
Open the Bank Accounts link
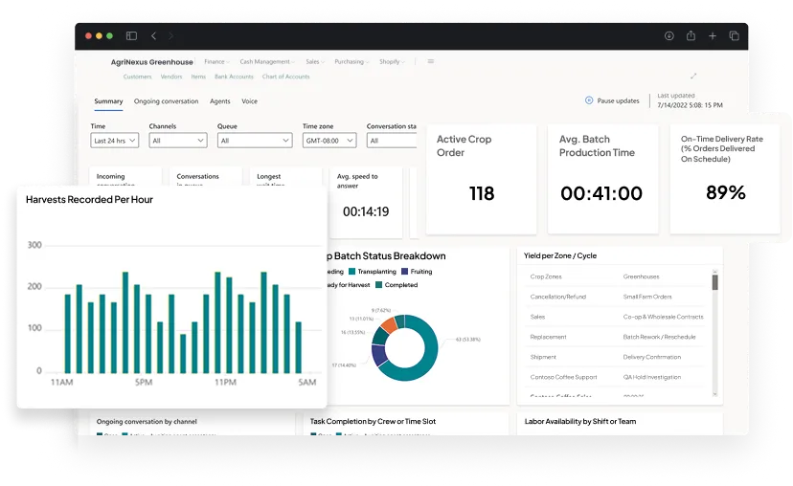[234, 77]
